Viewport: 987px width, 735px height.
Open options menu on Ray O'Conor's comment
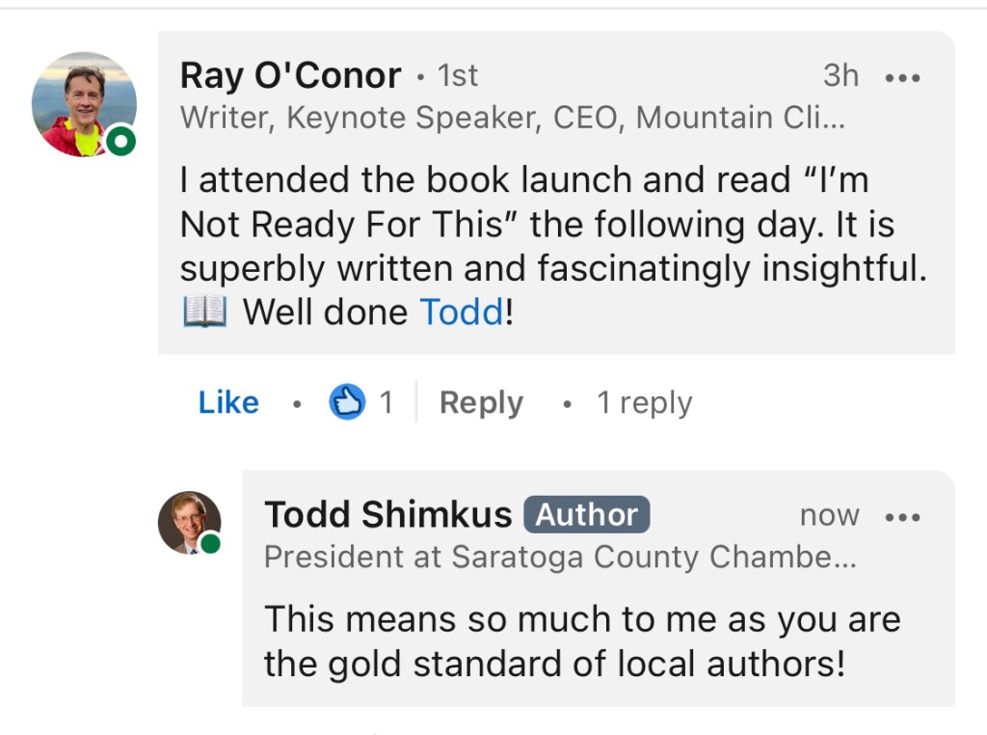click(902, 78)
